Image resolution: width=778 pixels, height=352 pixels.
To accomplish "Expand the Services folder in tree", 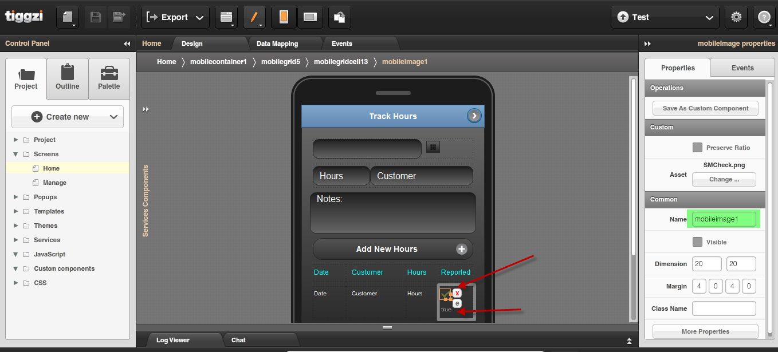I will pos(16,240).
